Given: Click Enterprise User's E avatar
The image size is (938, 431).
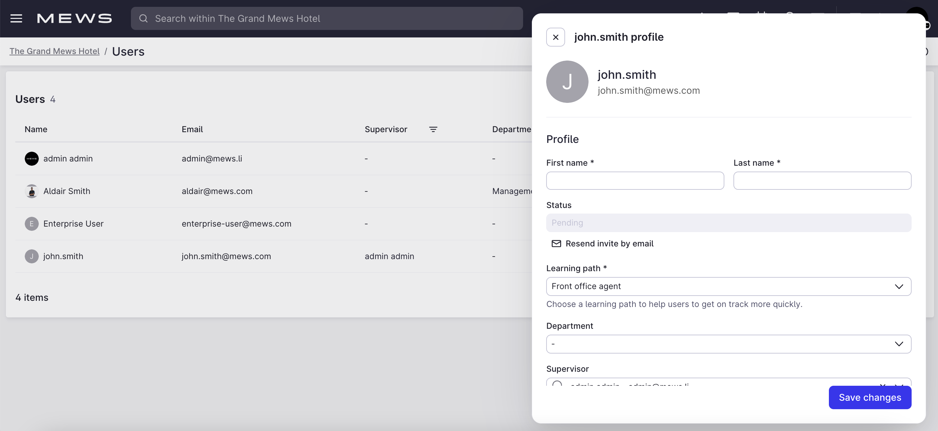Looking at the screenshot, I should (32, 224).
